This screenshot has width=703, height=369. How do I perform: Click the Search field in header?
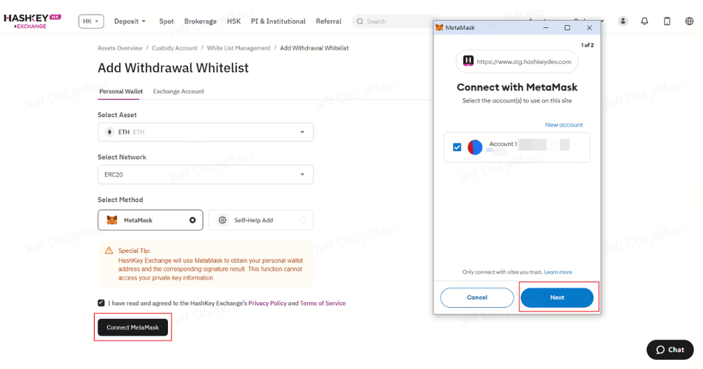[x=394, y=21]
